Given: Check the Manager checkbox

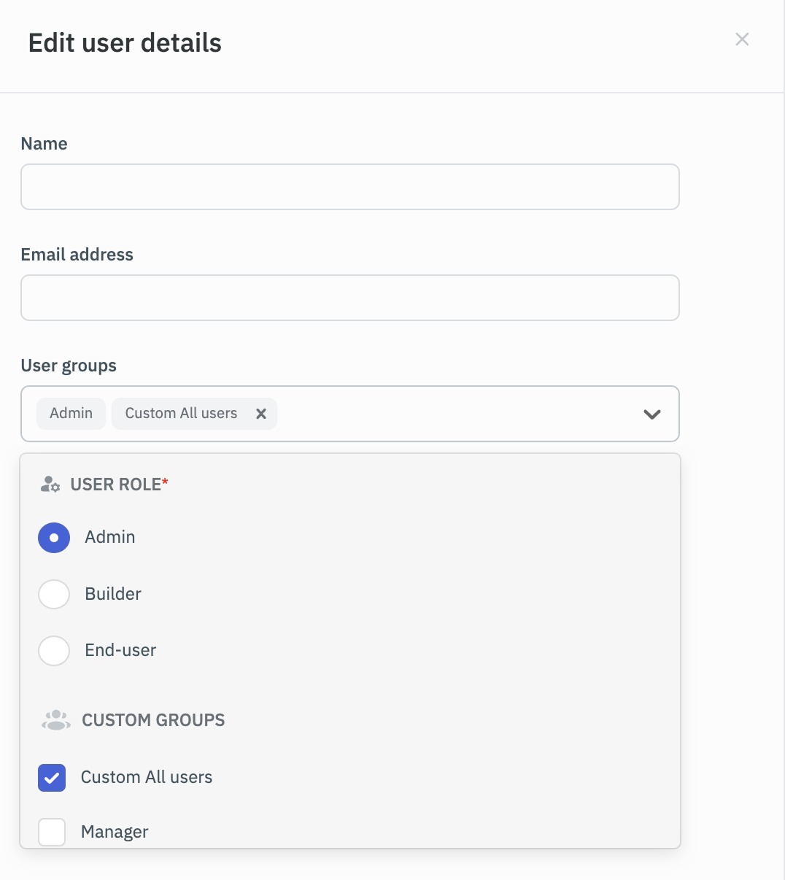Looking at the screenshot, I should pyautogui.click(x=52, y=832).
